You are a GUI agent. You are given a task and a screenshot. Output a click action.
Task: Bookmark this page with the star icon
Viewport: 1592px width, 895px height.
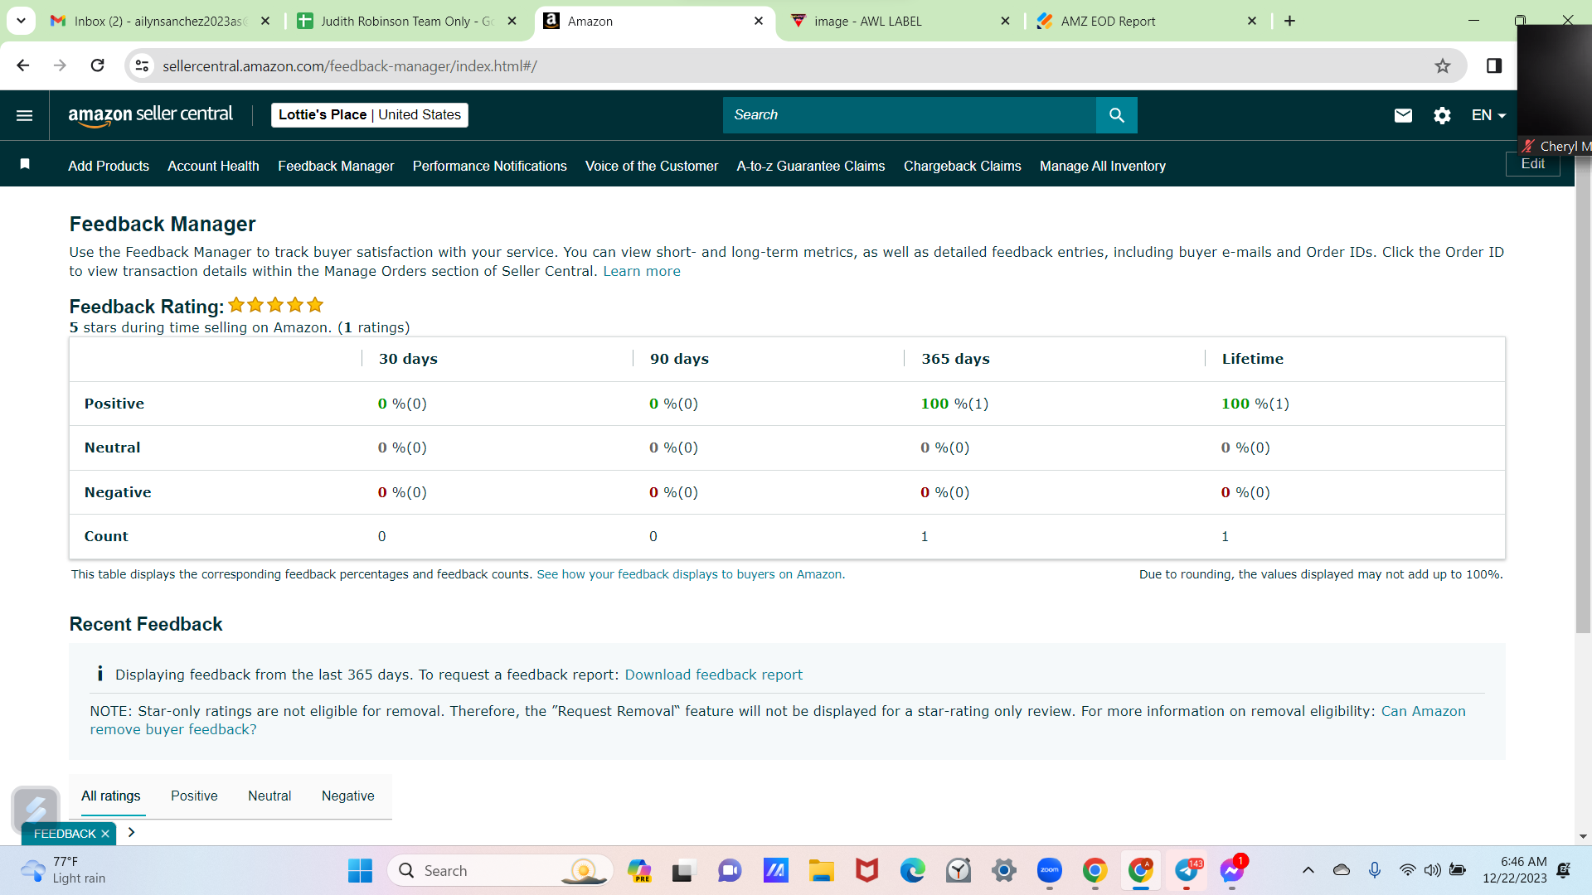tap(1443, 65)
